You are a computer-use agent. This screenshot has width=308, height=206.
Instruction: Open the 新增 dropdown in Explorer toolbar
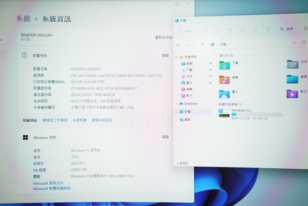(x=187, y=31)
